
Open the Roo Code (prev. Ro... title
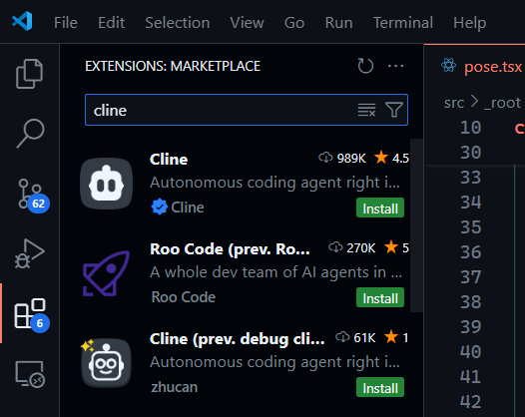230,249
